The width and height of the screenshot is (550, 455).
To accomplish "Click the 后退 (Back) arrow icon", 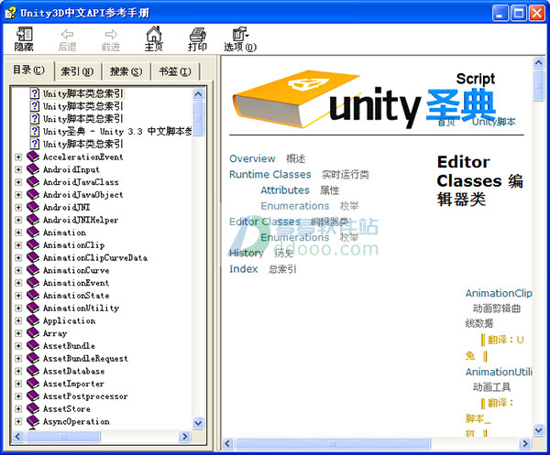I will pyautogui.click(x=67, y=34).
